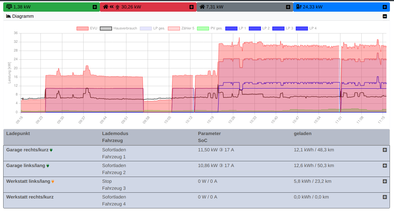The width and height of the screenshot is (394, 211).
Task: Click the charging station icon in blue bar
Action: [299, 7]
